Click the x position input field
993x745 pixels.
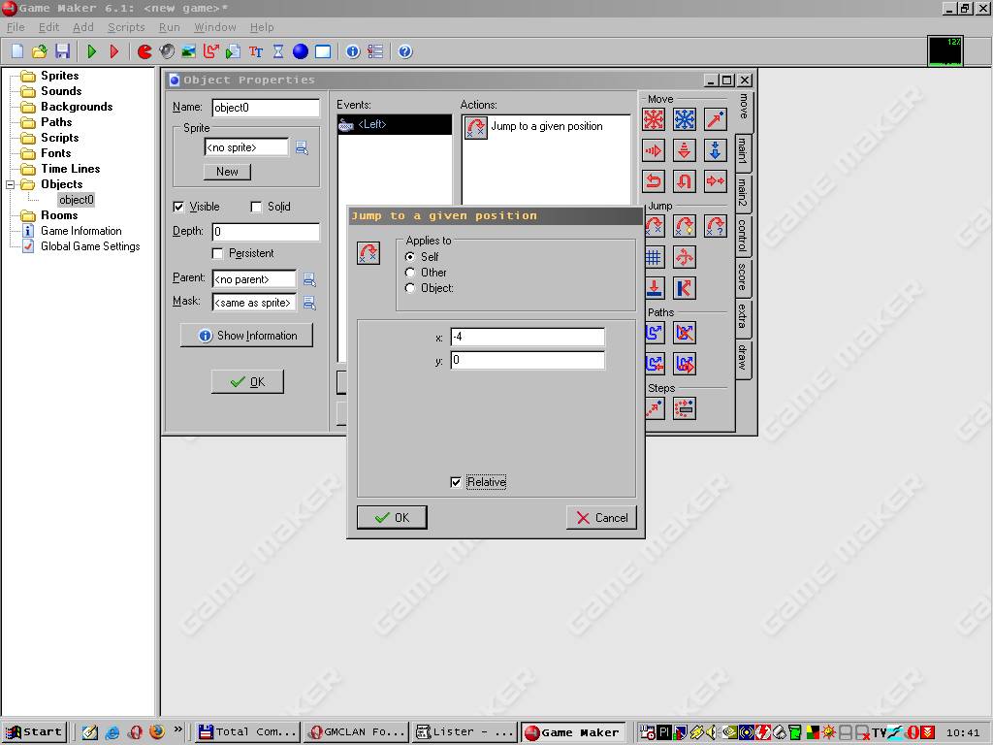point(527,337)
